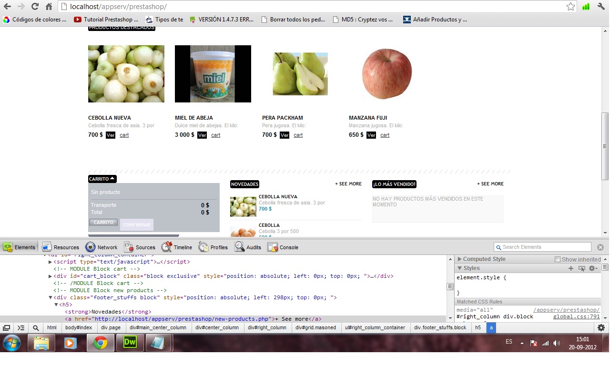Add Miel de Abeja to cart
Image resolution: width=610 pixels, height=366 pixels.
coord(216,135)
